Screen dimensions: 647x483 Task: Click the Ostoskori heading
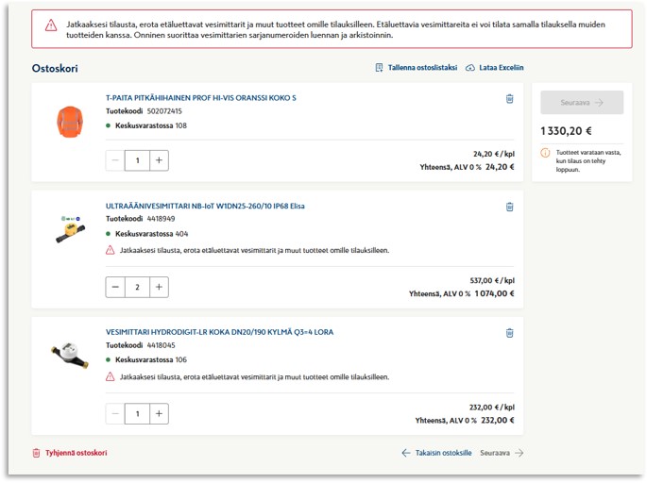click(x=55, y=69)
